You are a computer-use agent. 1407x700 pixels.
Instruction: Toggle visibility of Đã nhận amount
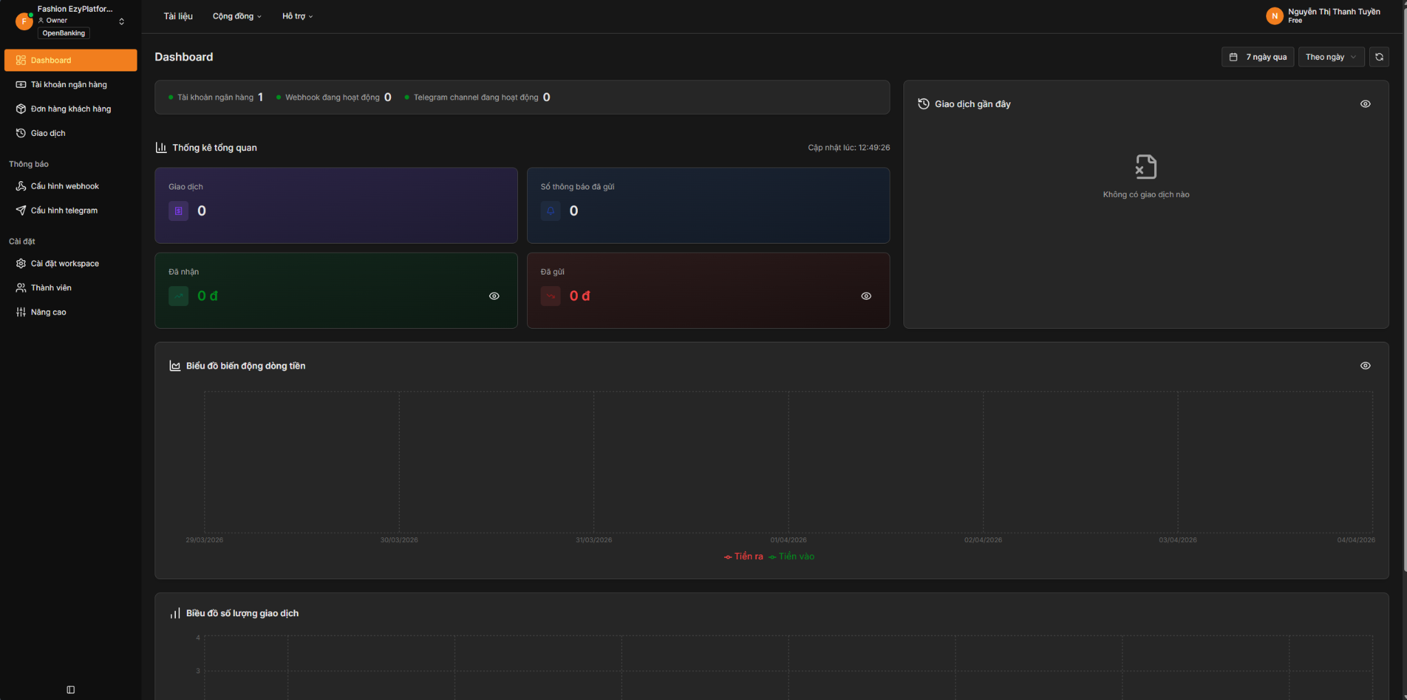coord(494,296)
